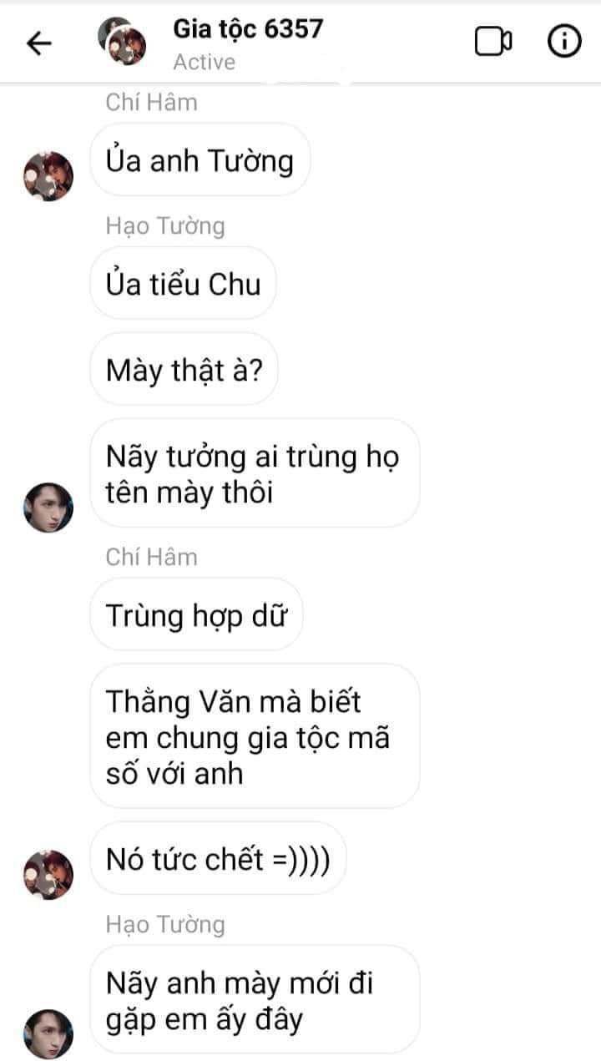Select the Thằng Văn mà biết message
Image resolution: width=601 pixels, height=1061 pixels.
pos(255,736)
